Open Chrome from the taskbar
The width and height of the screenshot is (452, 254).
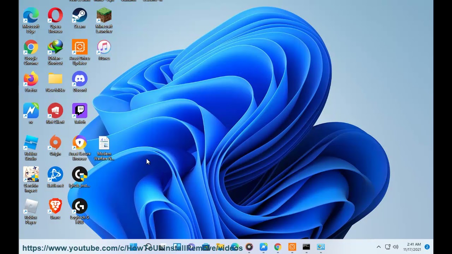coord(278,247)
